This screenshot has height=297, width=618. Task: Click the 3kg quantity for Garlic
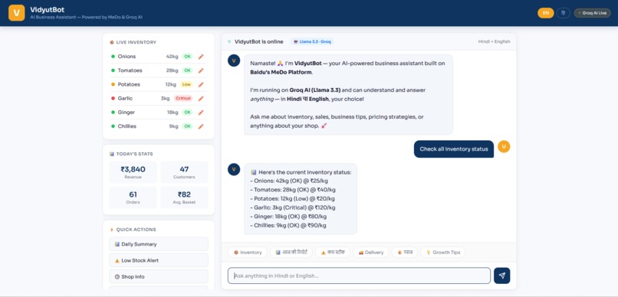(165, 98)
